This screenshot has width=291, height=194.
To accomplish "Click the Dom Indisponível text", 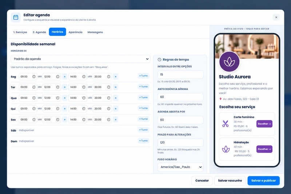I will (x=26, y=141).
